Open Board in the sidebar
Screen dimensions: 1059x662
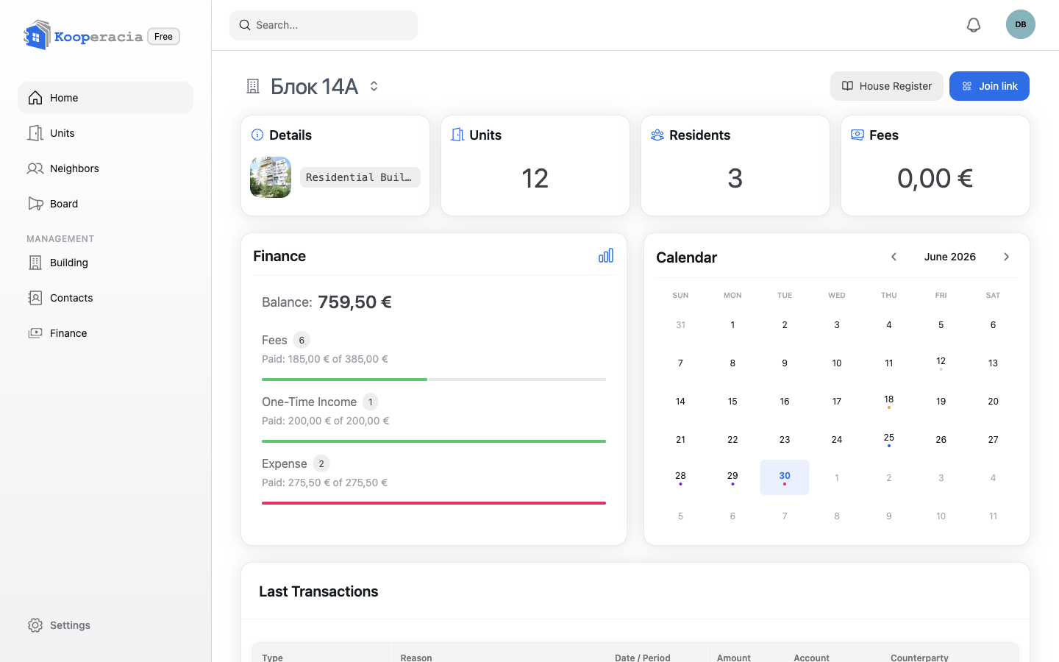[x=105, y=204]
